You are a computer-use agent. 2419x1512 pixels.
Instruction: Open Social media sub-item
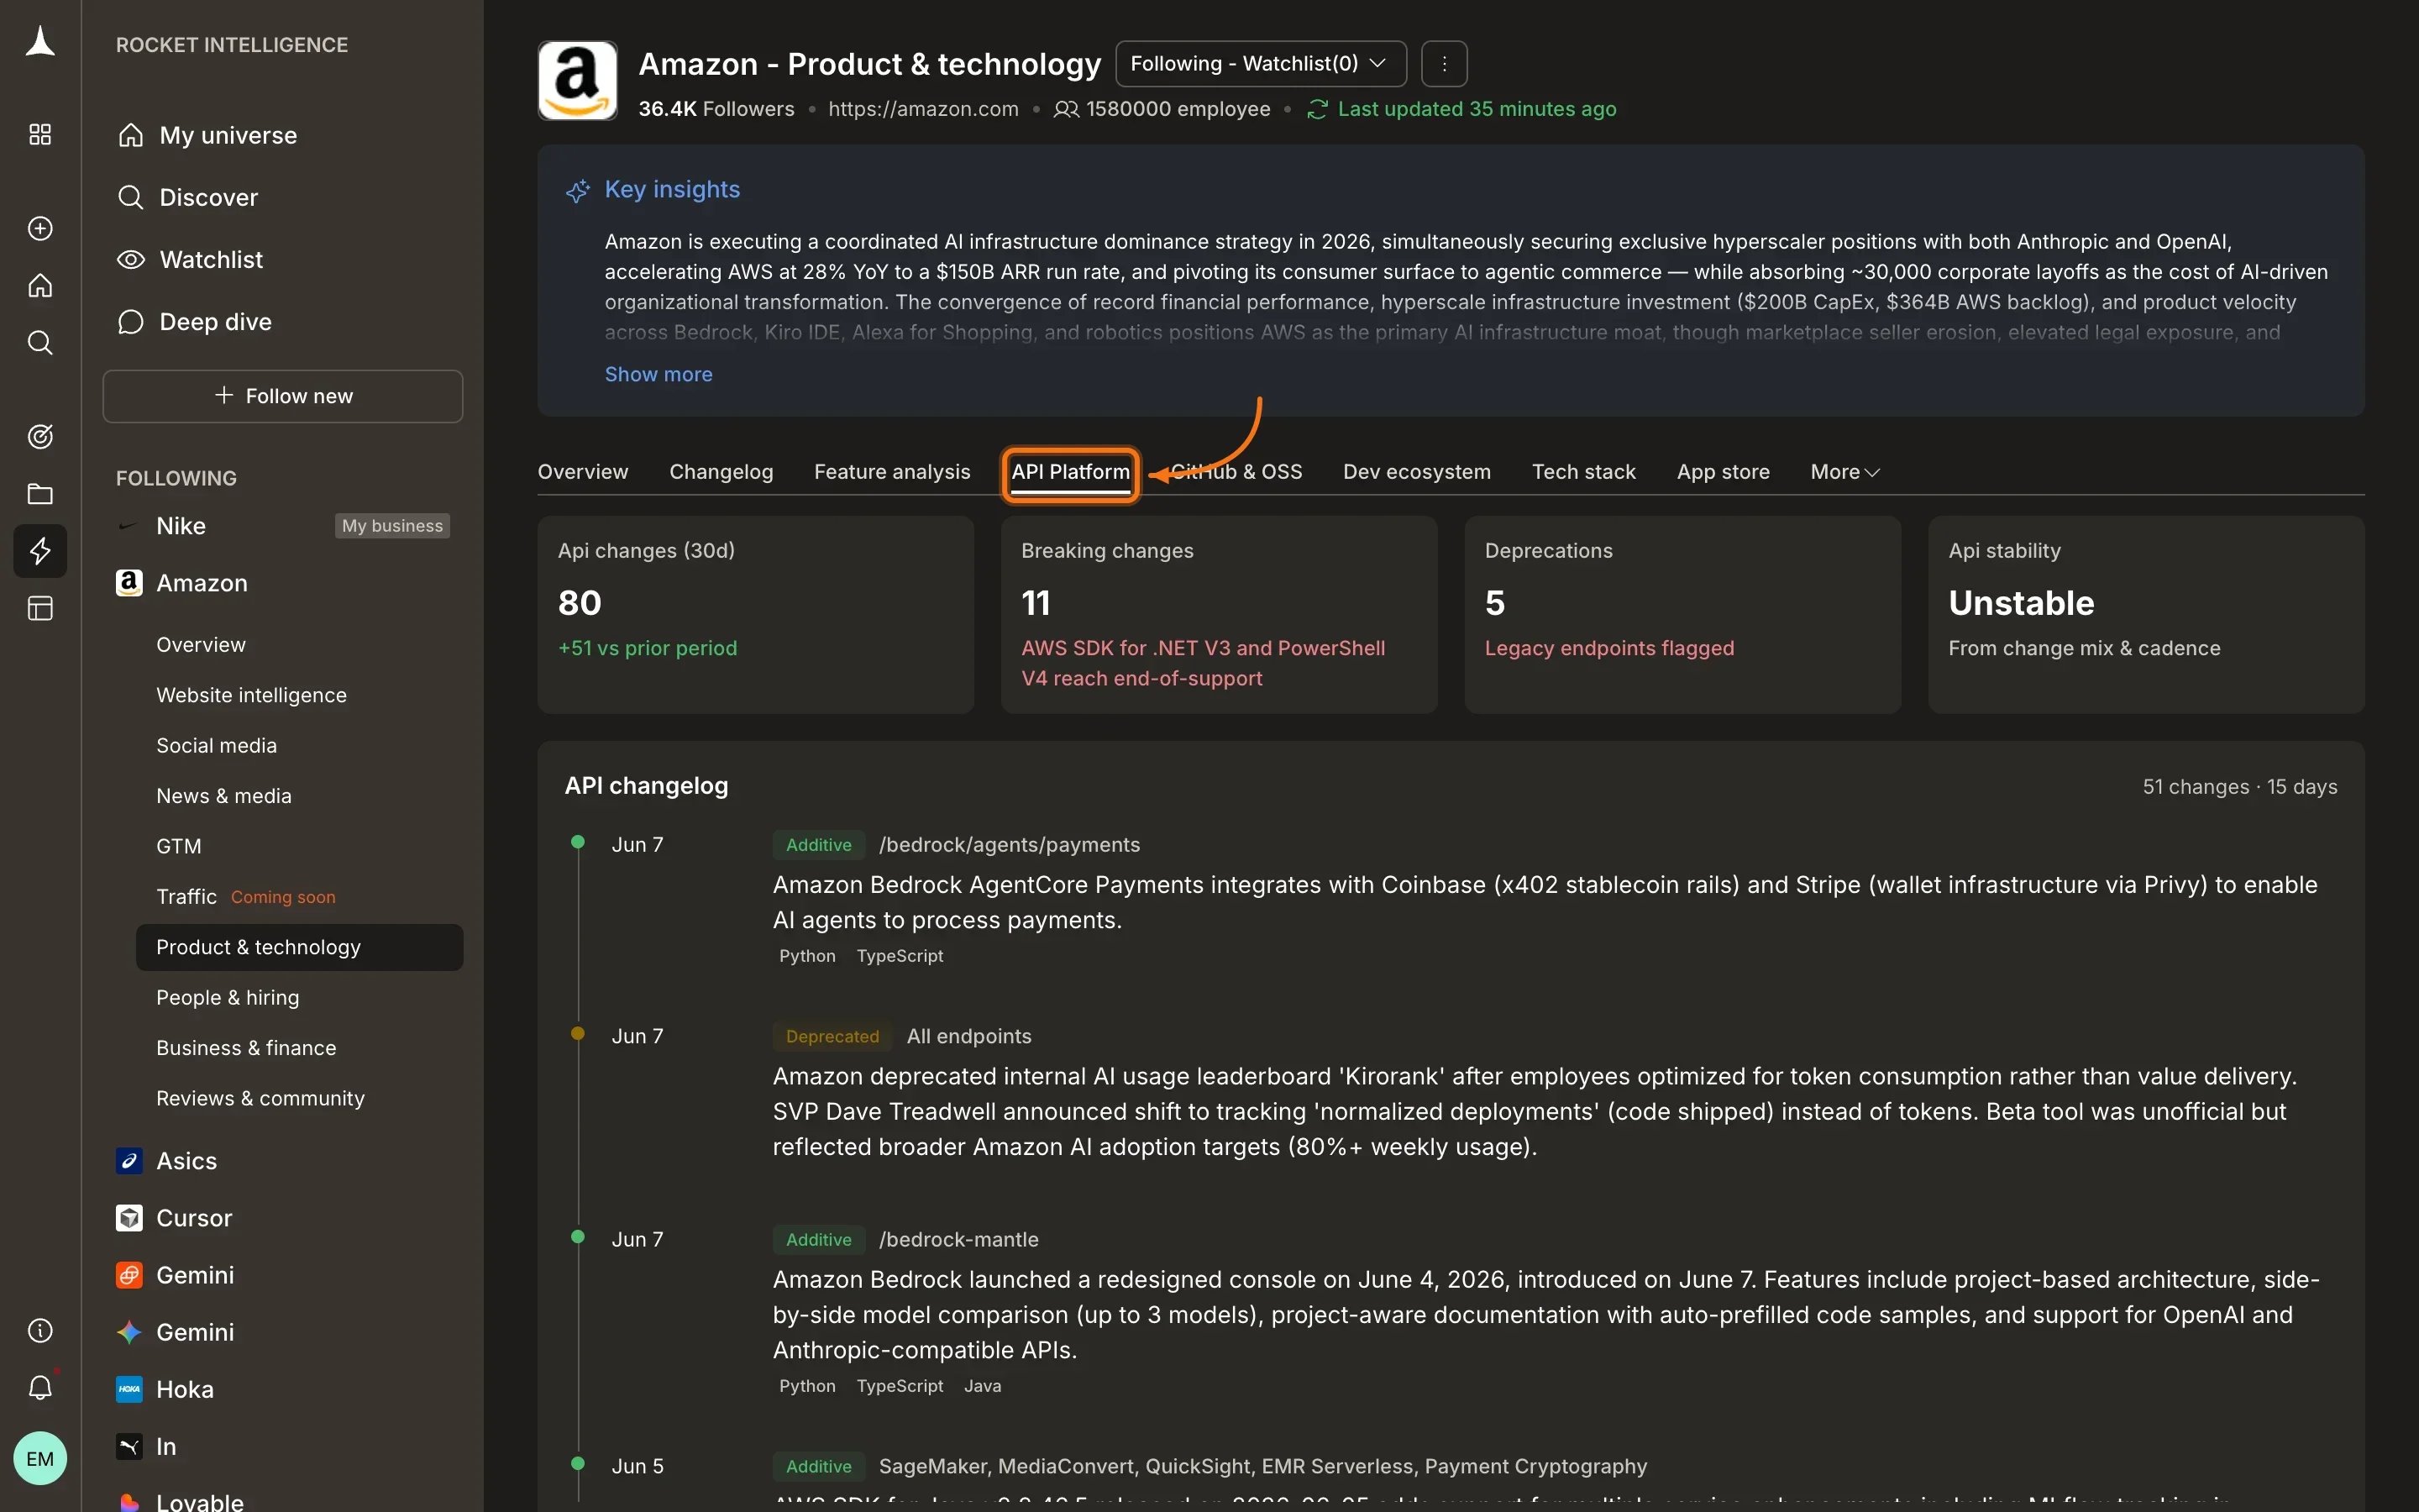point(216,745)
